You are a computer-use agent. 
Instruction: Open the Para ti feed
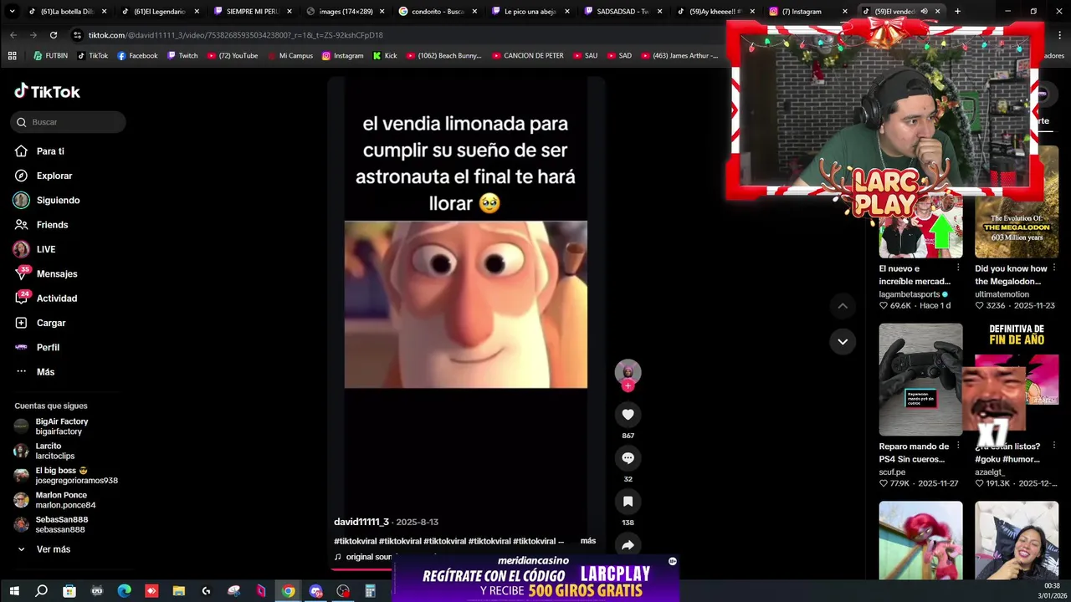pyautogui.click(x=39, y=151)
